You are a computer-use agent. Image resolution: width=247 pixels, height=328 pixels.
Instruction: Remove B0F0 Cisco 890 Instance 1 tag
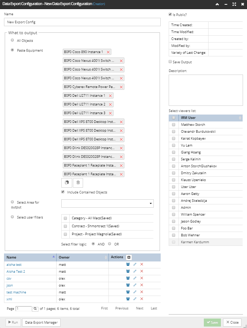tap(108, 52)
